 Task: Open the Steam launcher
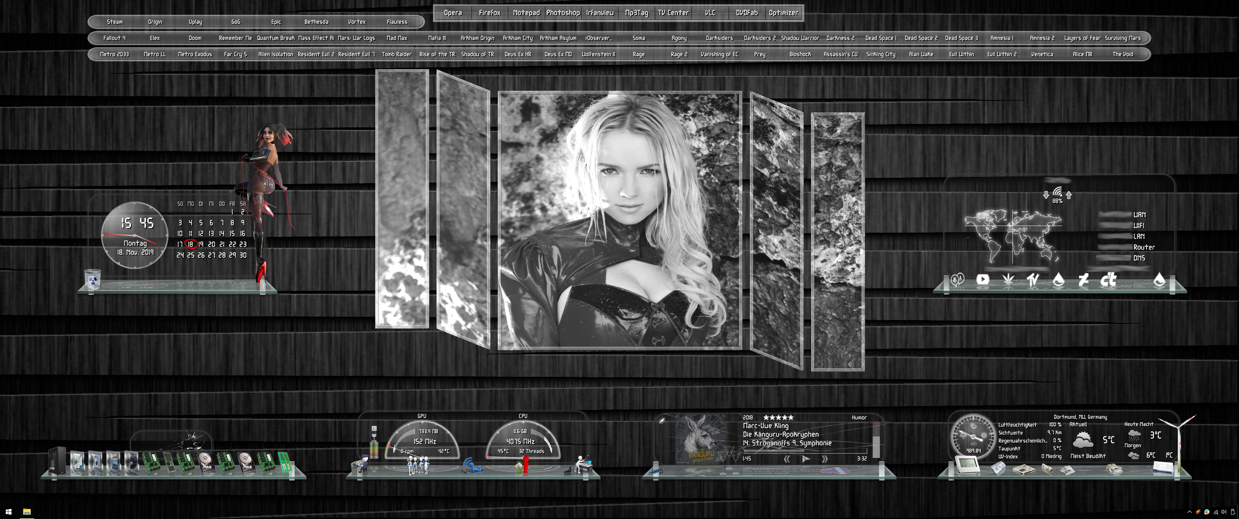pyautogui.click(x=115, y=22)
